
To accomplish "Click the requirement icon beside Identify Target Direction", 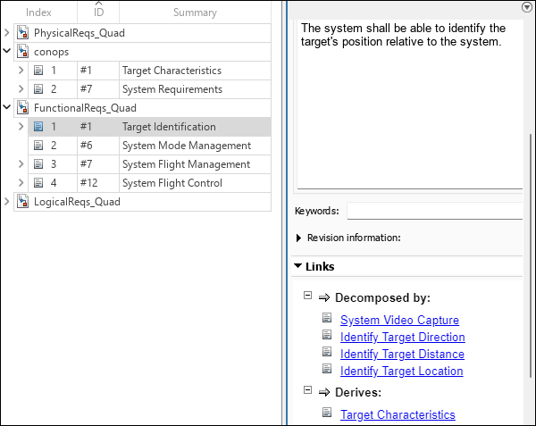I will click(327, 337).
